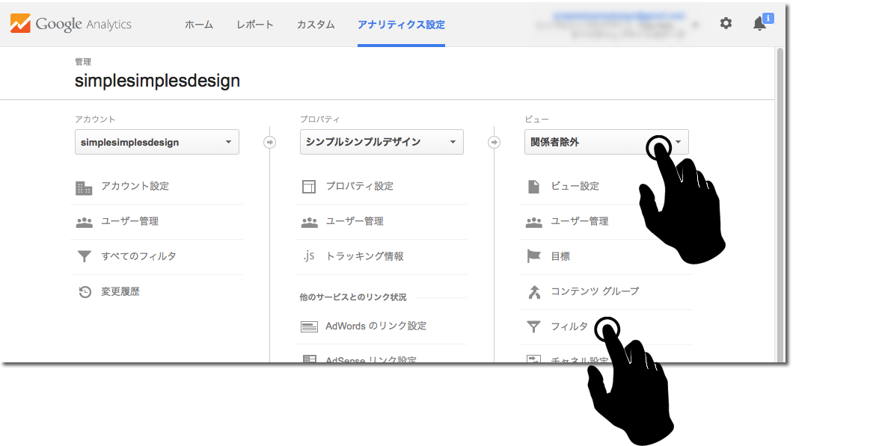Expand the simplesimplesdesign account dropdown
891x446 pixels.
point(156,142)
